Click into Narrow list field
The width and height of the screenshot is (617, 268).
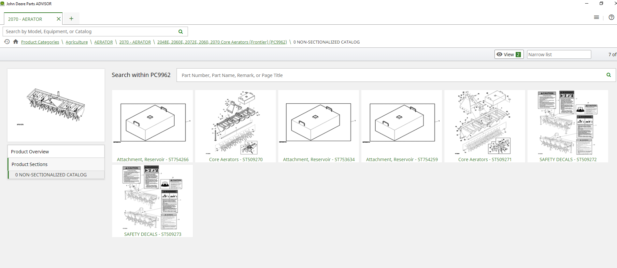(559, 54)
